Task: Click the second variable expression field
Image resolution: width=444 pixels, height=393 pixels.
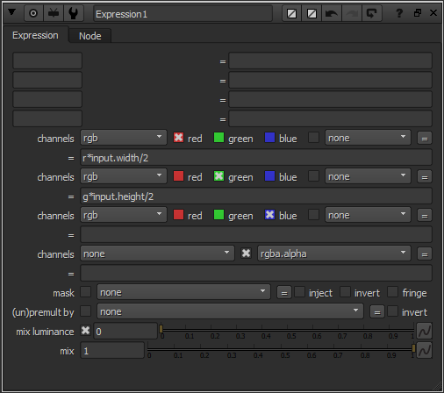Action: (x=330, y=80)
